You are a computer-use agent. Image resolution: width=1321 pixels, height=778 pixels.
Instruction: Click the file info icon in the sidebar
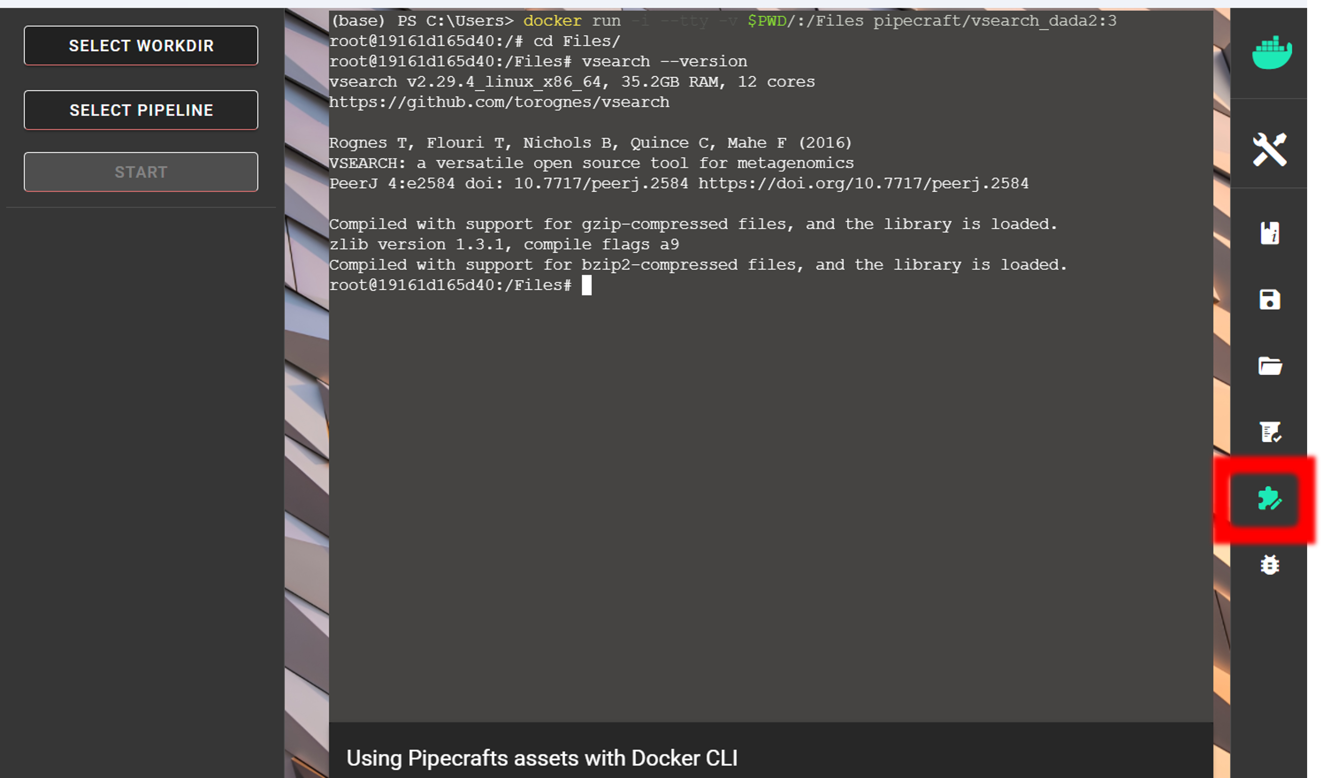1269,233
